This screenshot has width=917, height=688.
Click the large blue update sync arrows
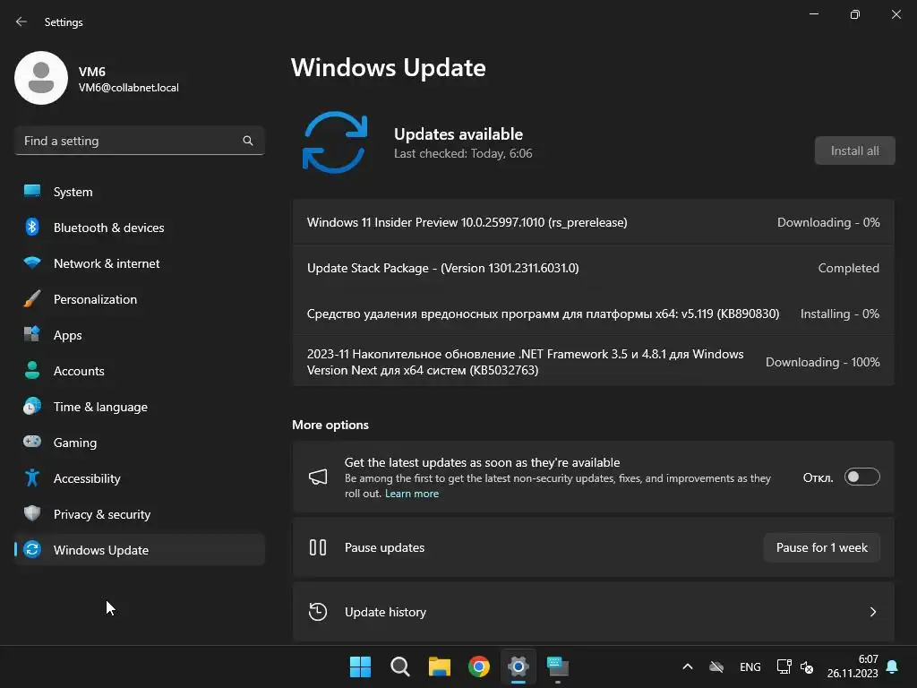click(335, 142)
